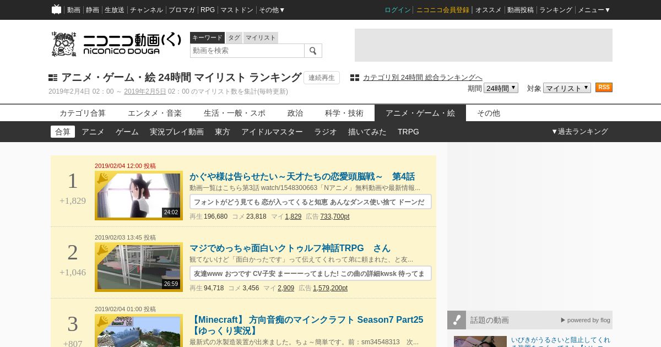Select ラジオ sub-category
661x347 pixels.
point(326,132)
